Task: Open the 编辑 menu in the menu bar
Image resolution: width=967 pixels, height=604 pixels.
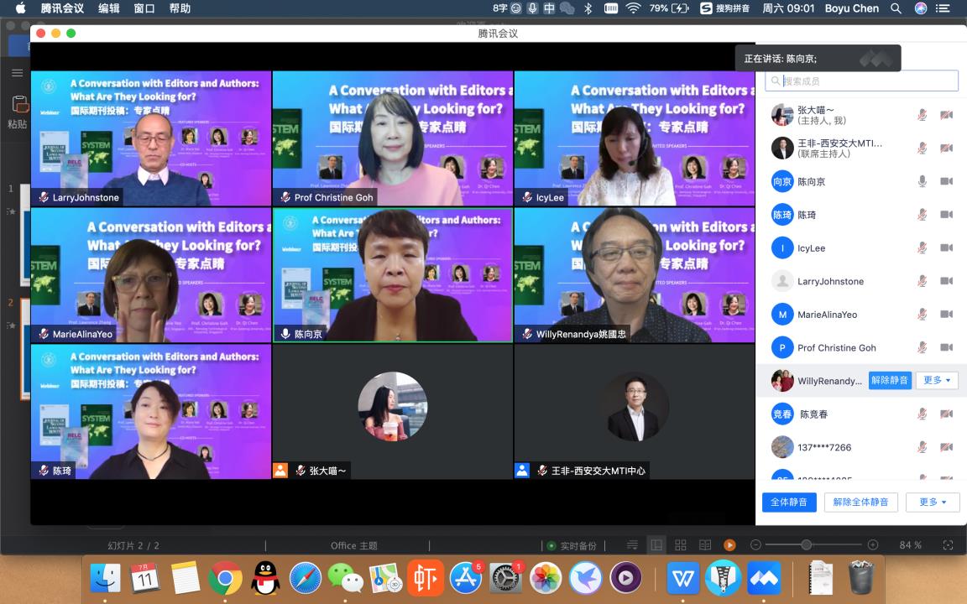Action: 109,8
